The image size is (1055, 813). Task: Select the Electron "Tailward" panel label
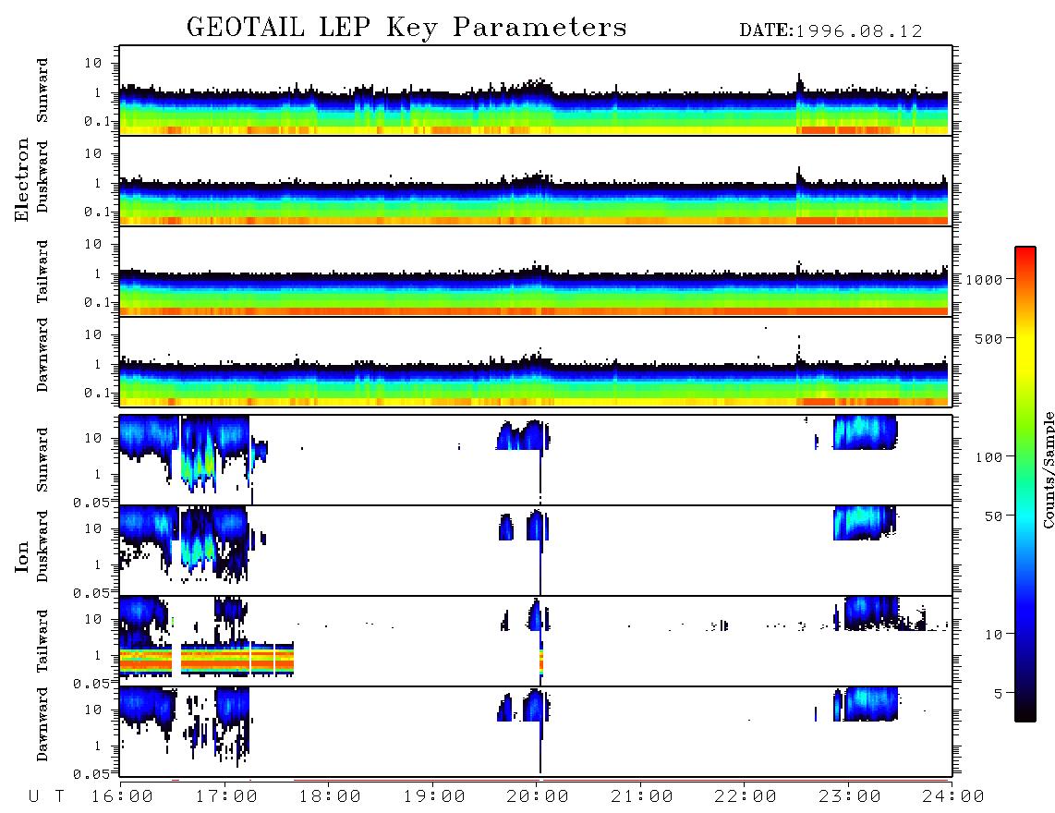(x=42, y=272)
